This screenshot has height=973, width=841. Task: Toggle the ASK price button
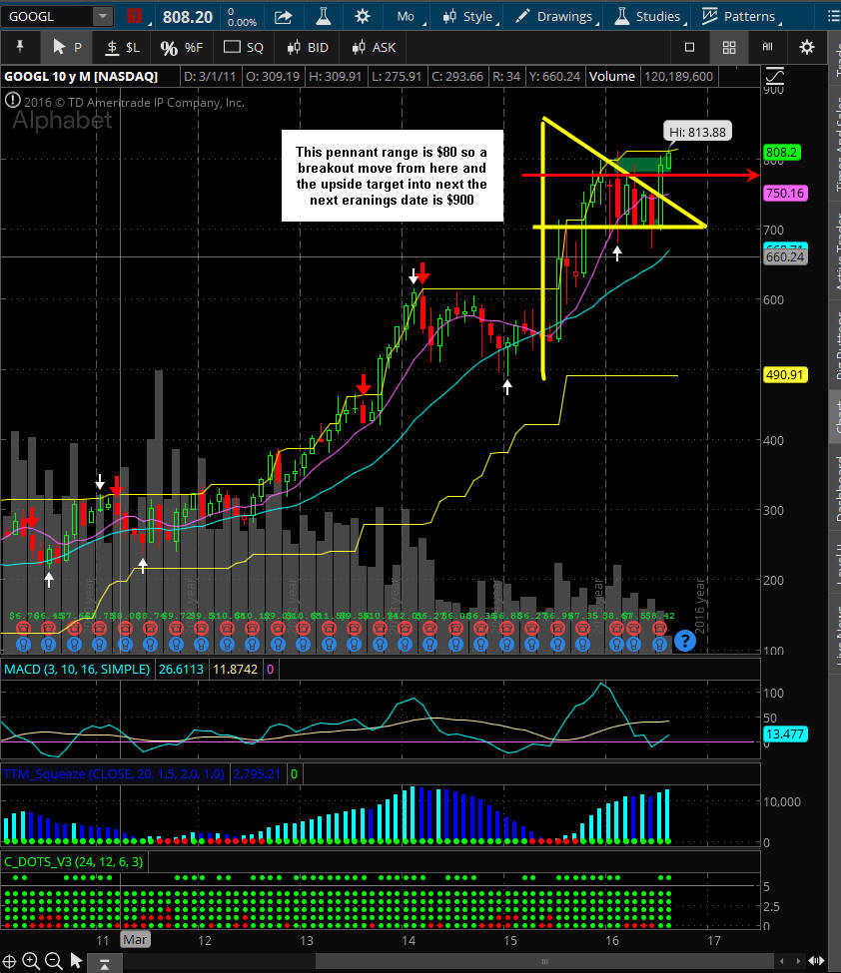373,47
